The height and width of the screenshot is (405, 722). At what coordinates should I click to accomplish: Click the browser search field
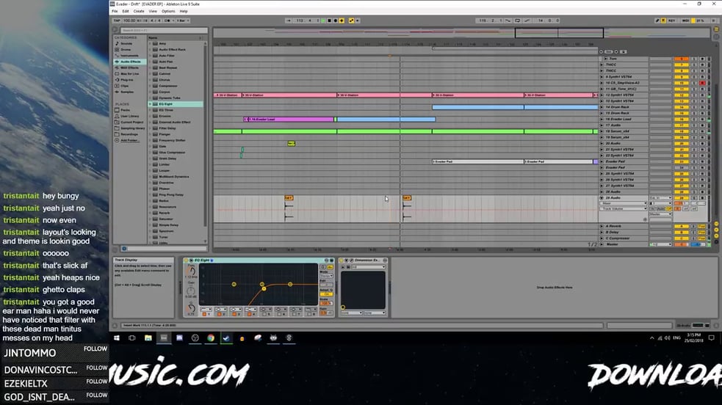[163, 30]
